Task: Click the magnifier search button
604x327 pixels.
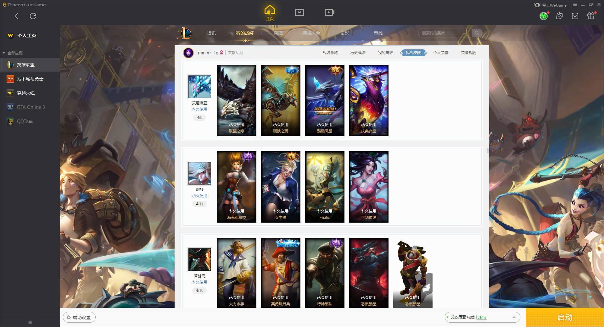Action: [x=477, y=33]
